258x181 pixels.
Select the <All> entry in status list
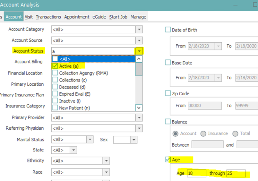click(x=94, y=59)
